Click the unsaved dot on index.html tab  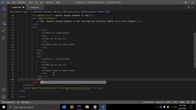click(24, 7)
